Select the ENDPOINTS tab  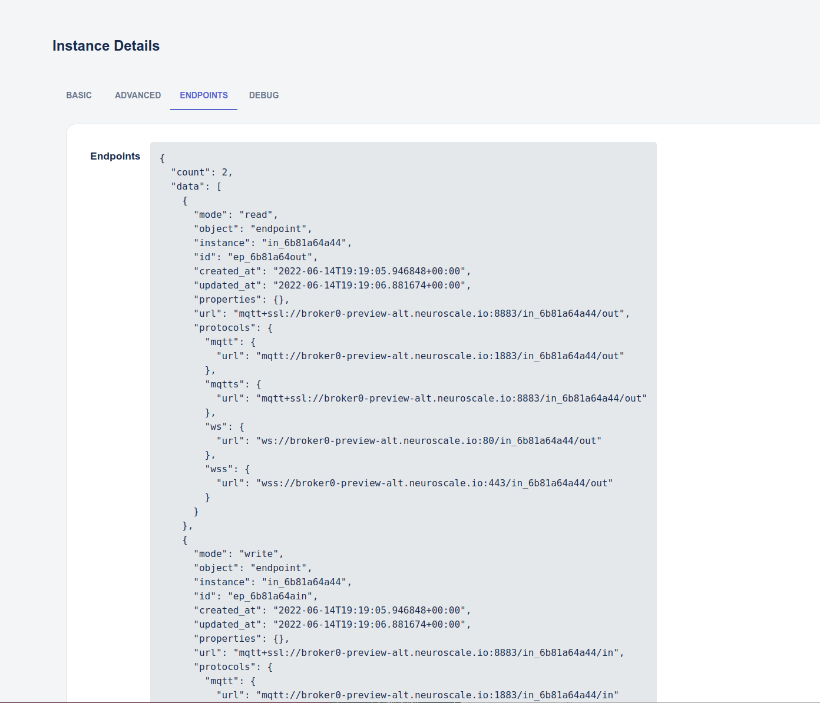coord(204,95)
